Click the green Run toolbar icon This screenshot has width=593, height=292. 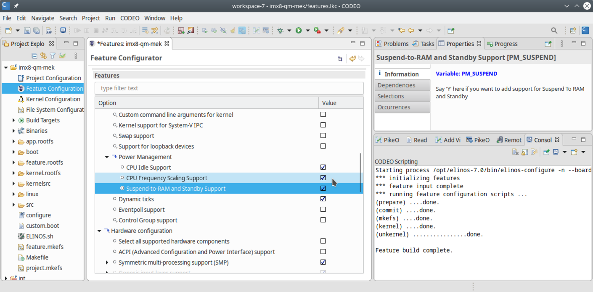tap(298, 30)
